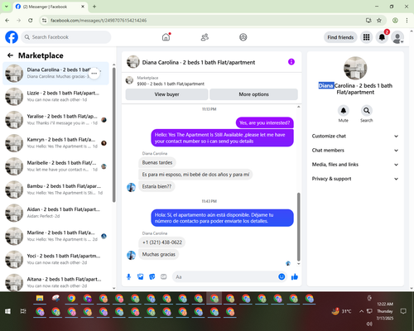
Task: Click Find friends button
Action: [340, 37]
